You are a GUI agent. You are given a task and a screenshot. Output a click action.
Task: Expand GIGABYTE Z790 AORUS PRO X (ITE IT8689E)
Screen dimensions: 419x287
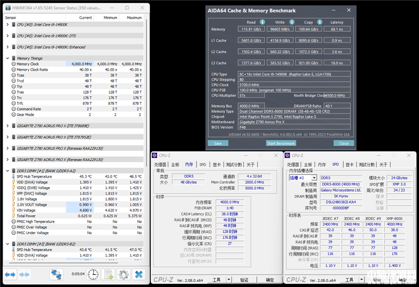coord(7,126)
